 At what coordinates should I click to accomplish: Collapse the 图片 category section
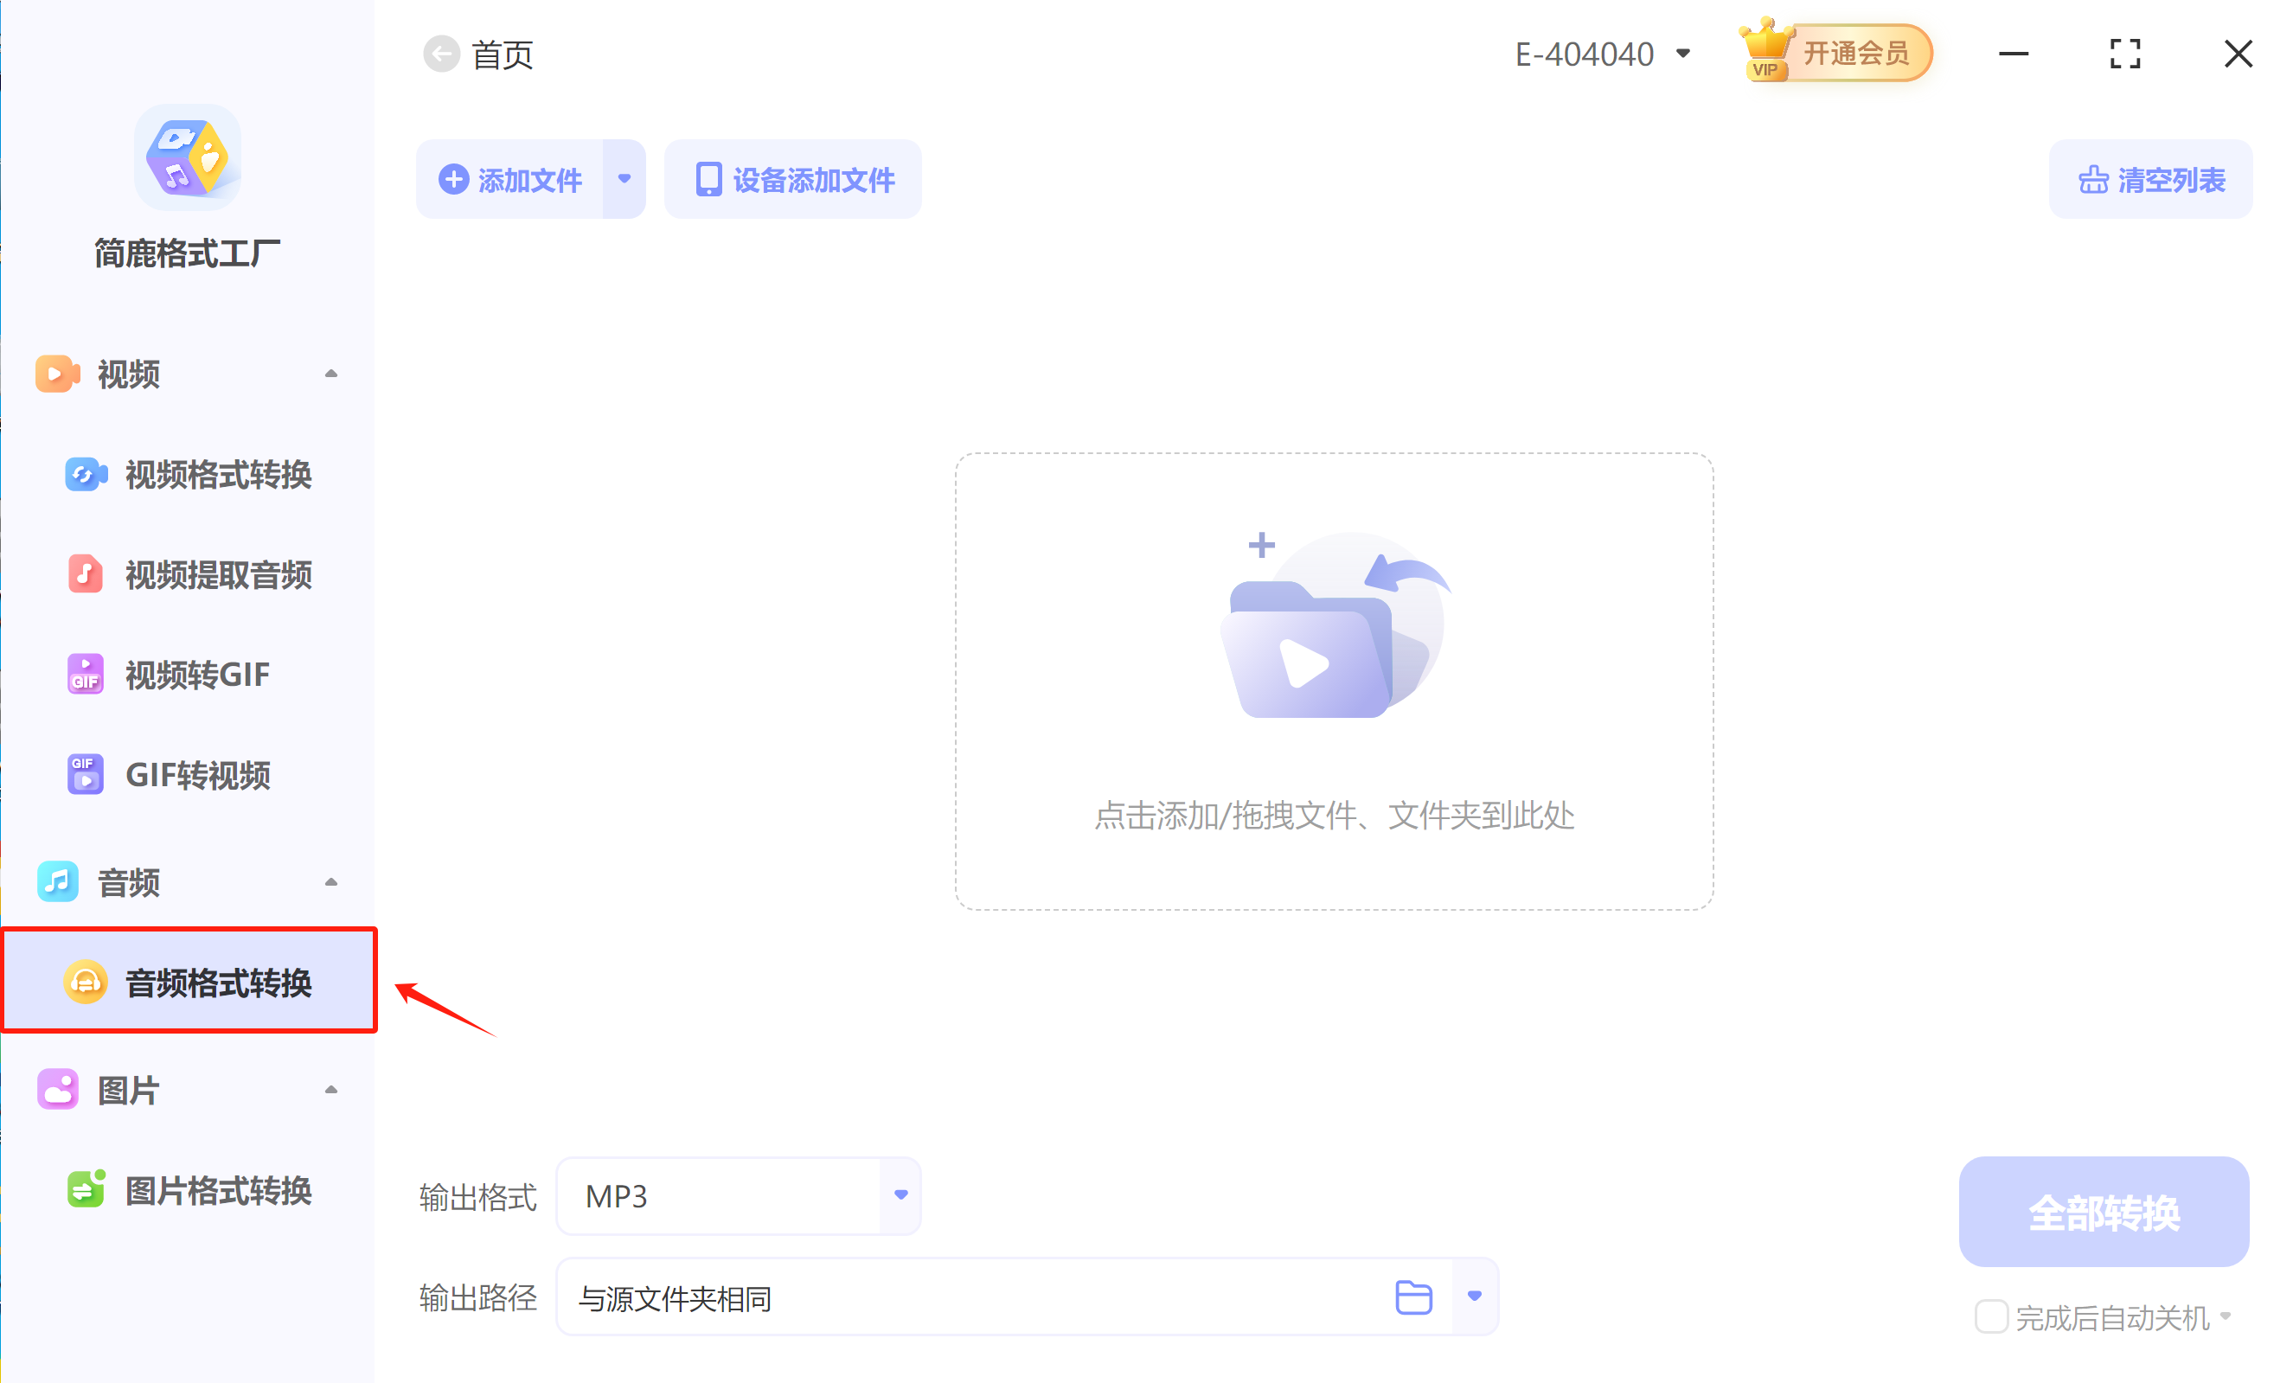pyautogui.click(x=331, y=1088)
